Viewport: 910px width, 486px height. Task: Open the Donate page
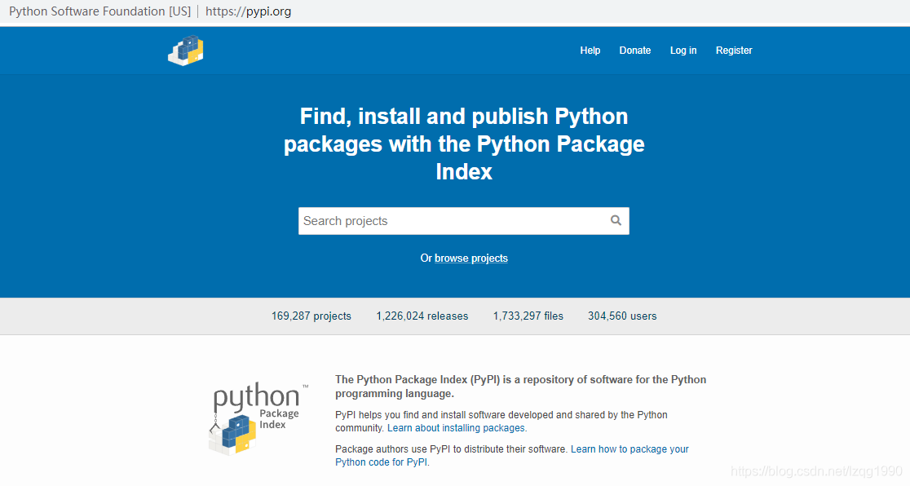[x=635, y=51]
